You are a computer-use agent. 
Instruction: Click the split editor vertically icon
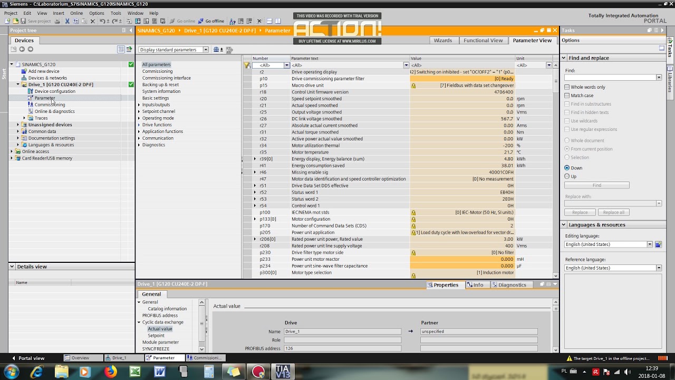click(x=278, y=21)
